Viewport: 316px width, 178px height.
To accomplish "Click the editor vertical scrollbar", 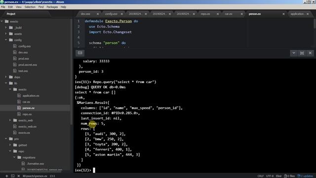I will (315, 24).
